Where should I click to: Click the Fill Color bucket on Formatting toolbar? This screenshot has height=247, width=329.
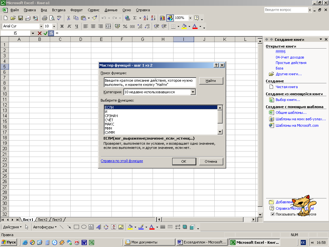click(x=184, y=26)
